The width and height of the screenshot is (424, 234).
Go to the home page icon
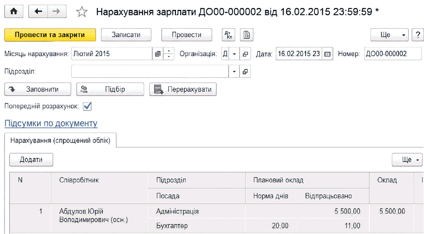14,12
